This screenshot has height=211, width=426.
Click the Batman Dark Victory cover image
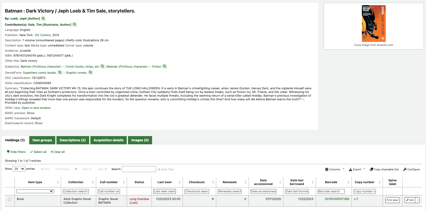point(373,24)
